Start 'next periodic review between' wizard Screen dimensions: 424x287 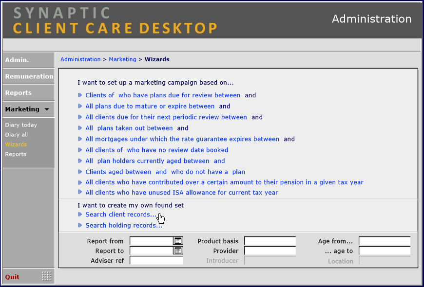(x=166, y=117)
